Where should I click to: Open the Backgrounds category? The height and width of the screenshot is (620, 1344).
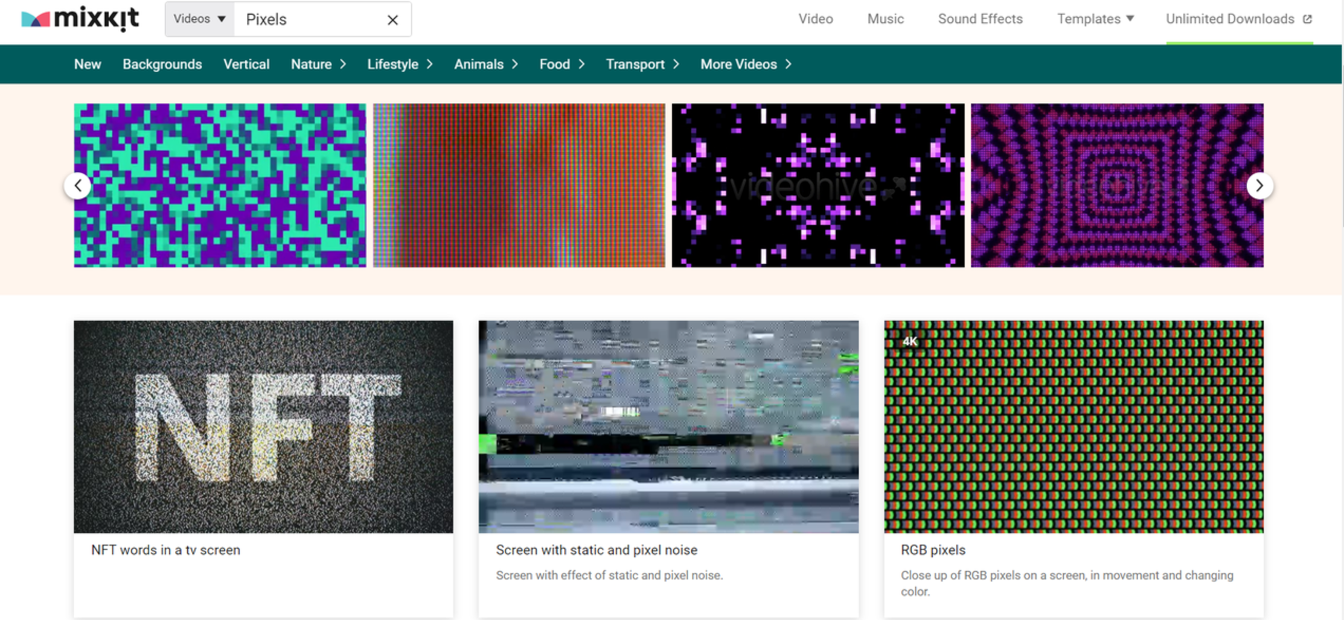click(162, 64)
